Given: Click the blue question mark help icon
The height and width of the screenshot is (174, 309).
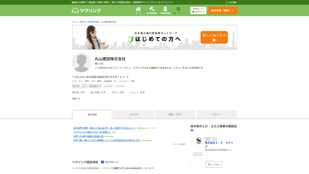Looking at the screenshot, I should (x=102, y=162).
